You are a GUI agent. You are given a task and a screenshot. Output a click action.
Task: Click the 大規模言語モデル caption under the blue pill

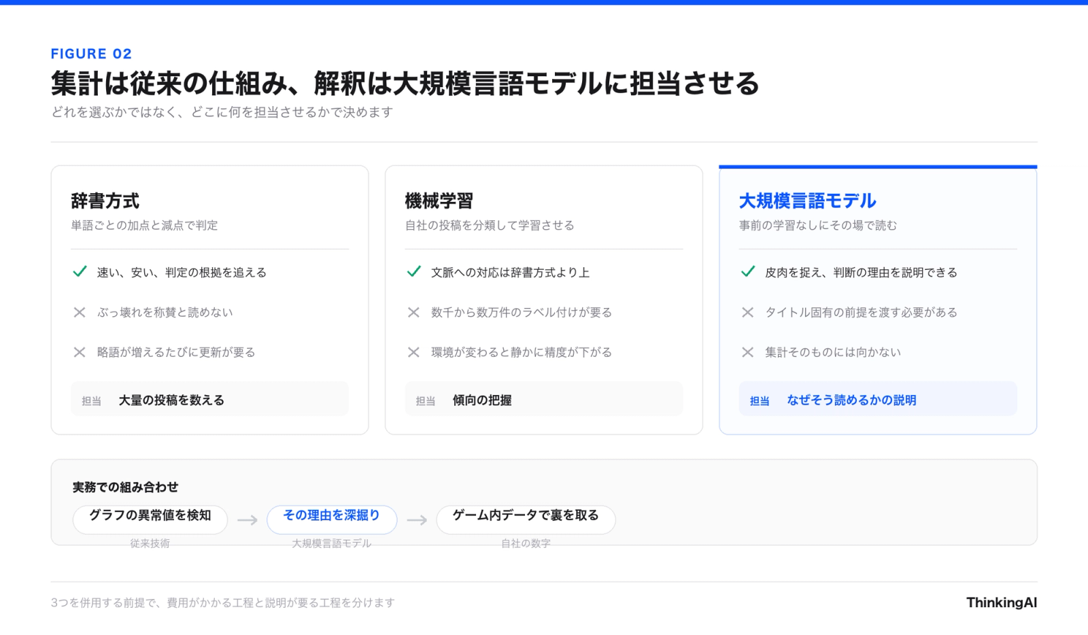[x=332, y=543]
